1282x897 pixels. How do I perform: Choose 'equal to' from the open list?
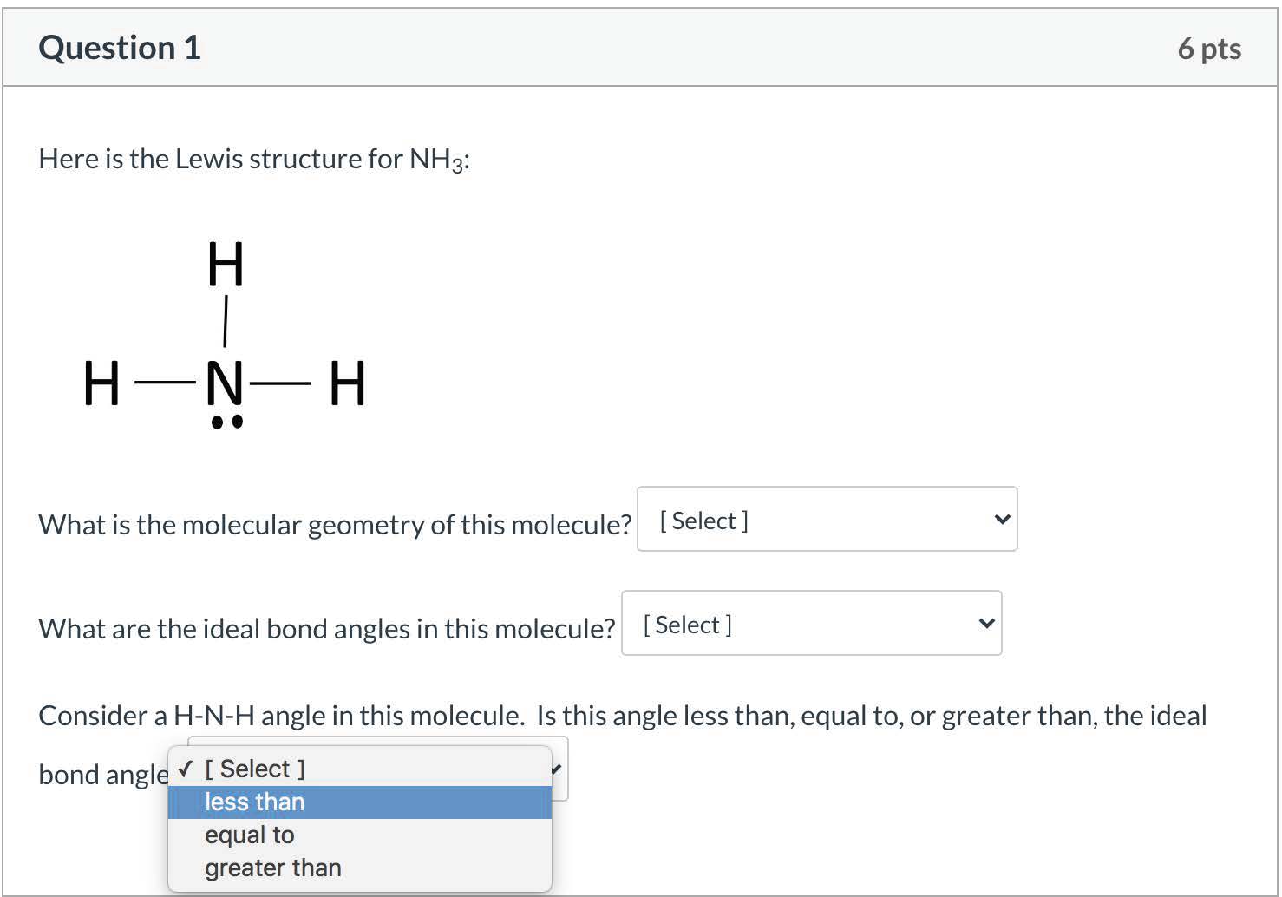click(250, 835)
